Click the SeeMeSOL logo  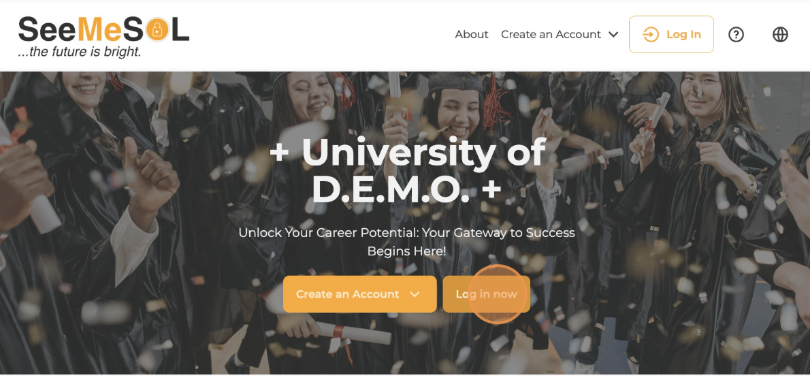(x=104, y=36)
